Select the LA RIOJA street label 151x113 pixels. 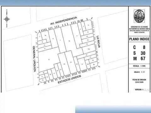coord(98,42)
